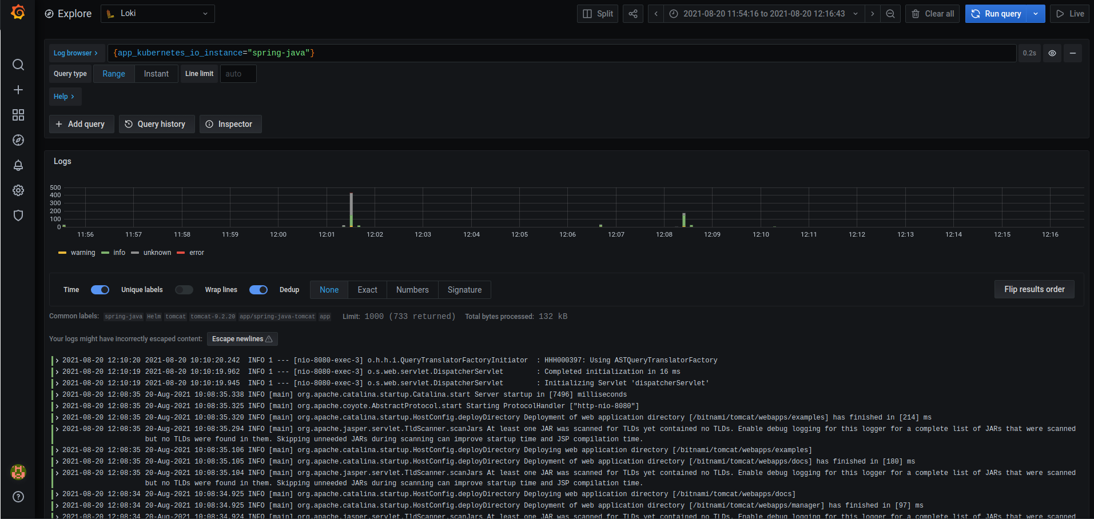Screen dimensions: 1094x519
Task: Toggle the Time switch
Action: [100, 290]
